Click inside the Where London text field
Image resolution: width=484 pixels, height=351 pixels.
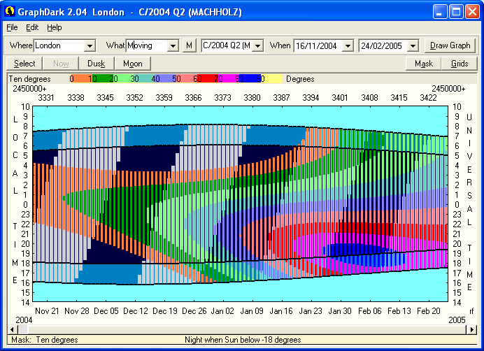[58, 45]
